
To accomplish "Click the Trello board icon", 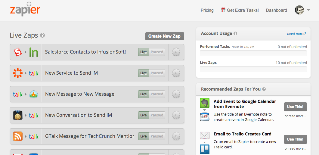I will click(x=204, y=149).
